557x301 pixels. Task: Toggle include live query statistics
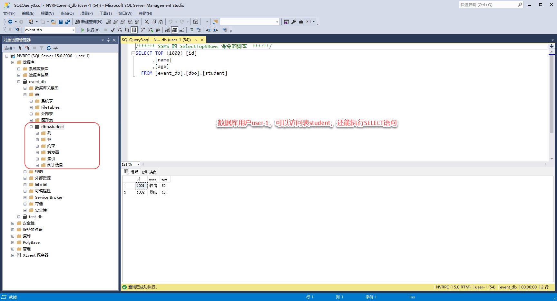[151, 30]
